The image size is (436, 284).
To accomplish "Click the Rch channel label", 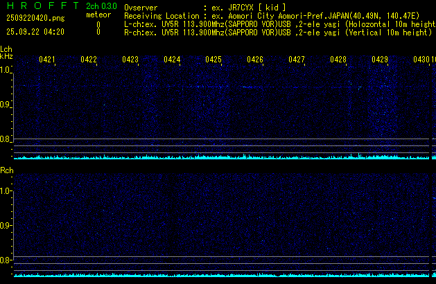I will click(x=6, y=170).
